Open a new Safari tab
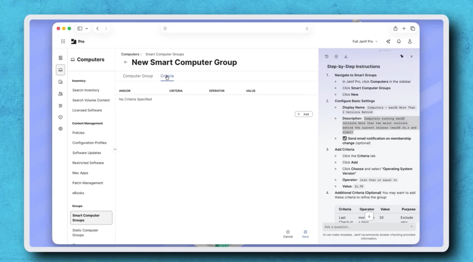 click(404, 28)
